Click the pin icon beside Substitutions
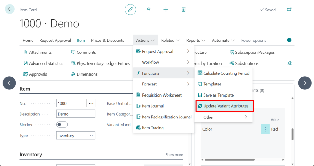 pos(289,63)
